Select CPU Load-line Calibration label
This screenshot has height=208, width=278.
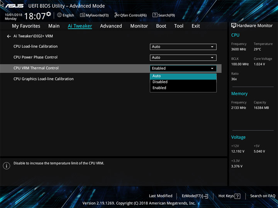click(36, 47)
